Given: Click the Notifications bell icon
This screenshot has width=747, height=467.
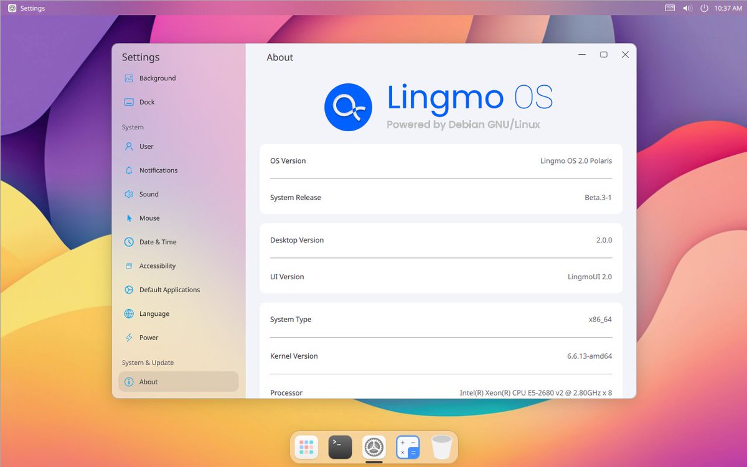Looking at the screenshot, I should tap(129, 170).
